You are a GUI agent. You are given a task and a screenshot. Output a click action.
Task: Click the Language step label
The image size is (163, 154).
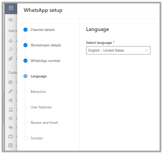pos(39,76)
